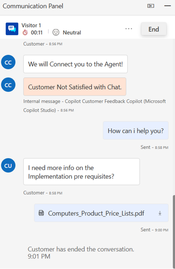Minimize the Communication Panel with dash icon
The image size is (175, 269).
point(167,6)
